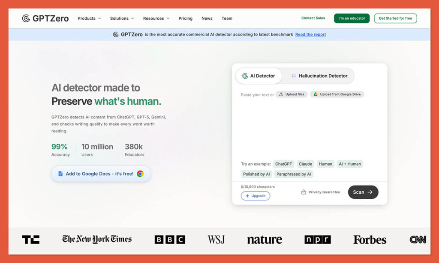
Task: Load the ChatGPT example text
Action: click(283, 164)
